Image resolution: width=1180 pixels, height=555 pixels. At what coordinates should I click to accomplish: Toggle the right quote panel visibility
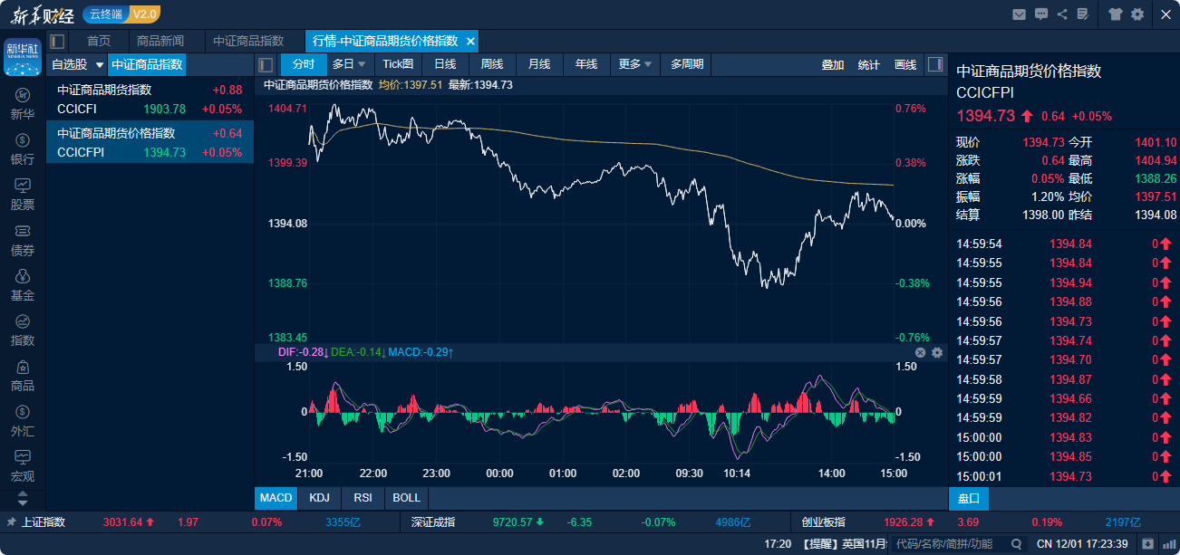(x=936, y=64)
